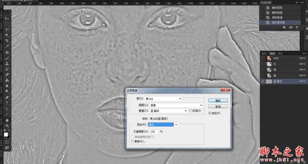Select the Type (T) tool

click(7, 97)
